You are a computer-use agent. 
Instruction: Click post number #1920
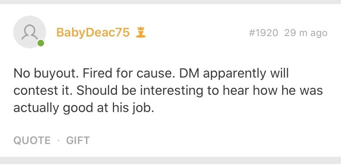(x=264, y=33)
